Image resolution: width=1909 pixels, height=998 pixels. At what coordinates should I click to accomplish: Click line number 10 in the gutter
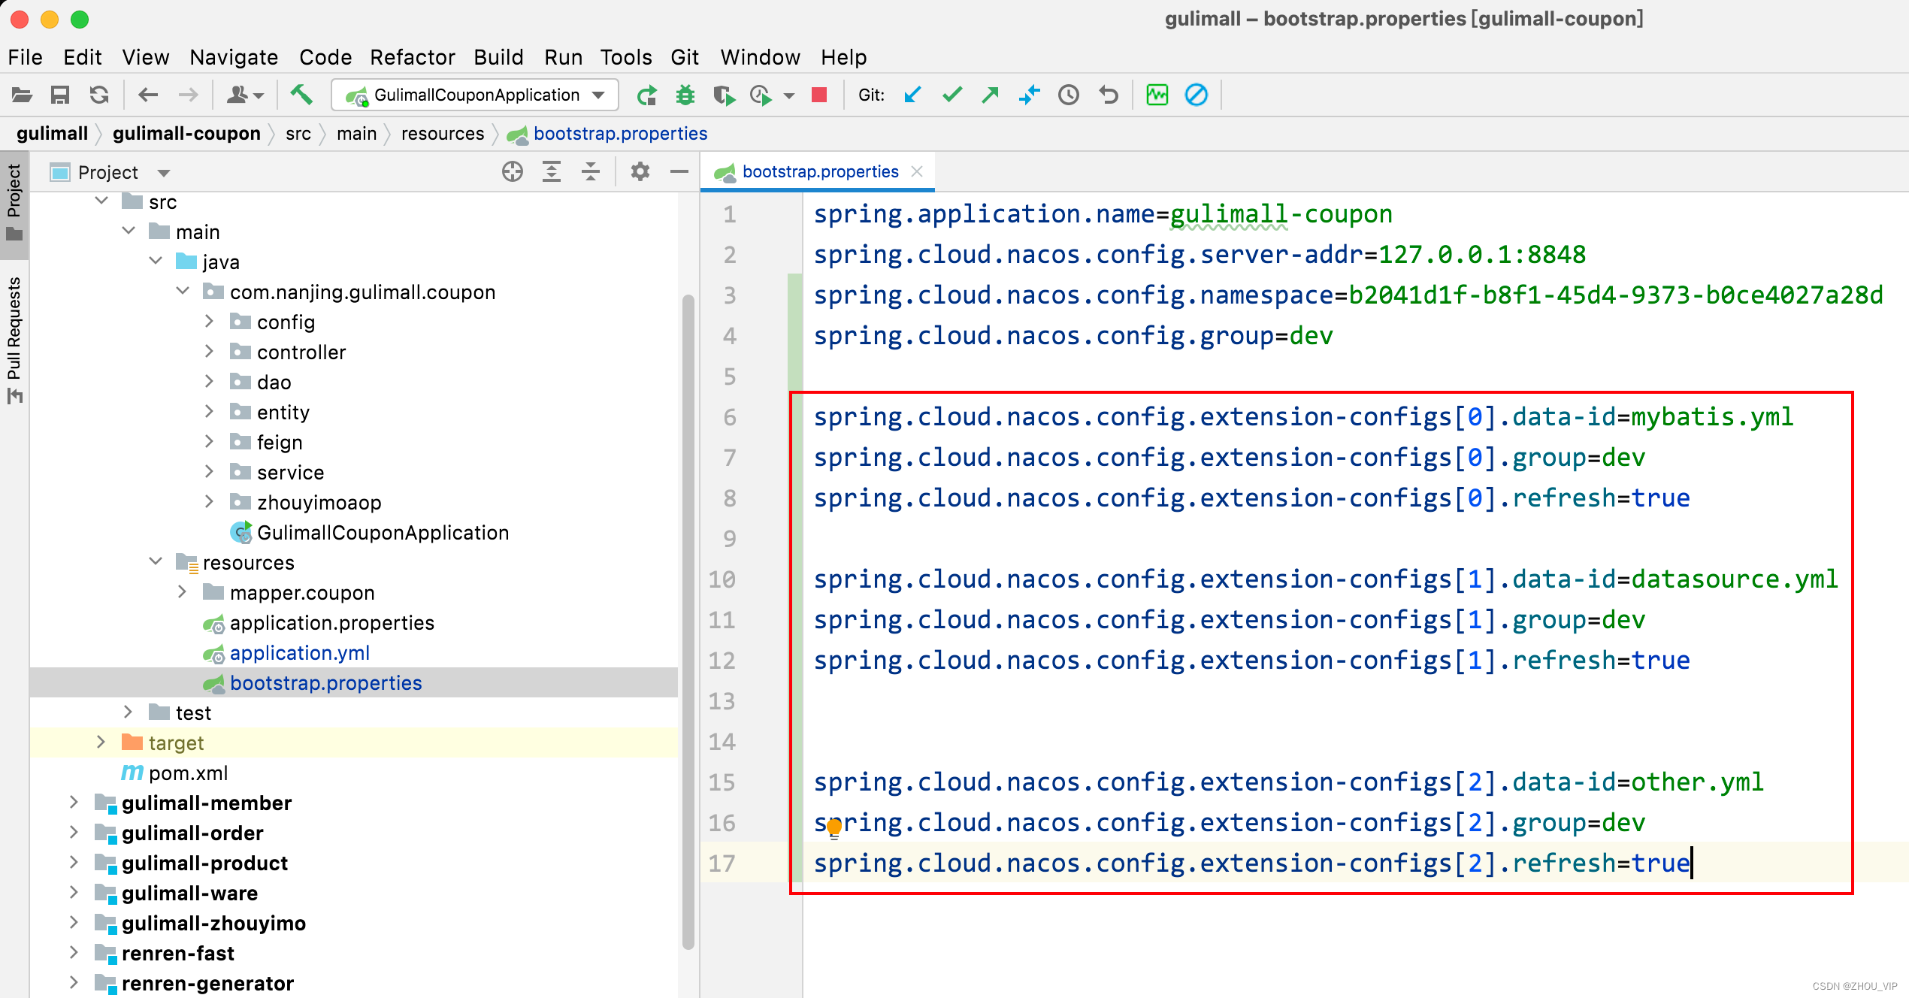(x=722, y=579)
